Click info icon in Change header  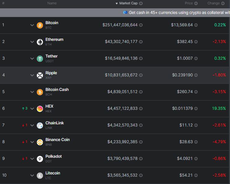223,3
